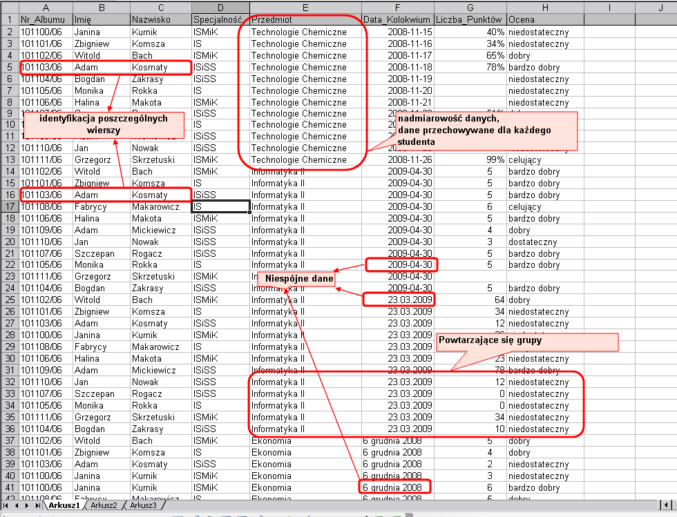Select the 101100/06 cell in row 2
Screen dimensions: 677x517
46,32
